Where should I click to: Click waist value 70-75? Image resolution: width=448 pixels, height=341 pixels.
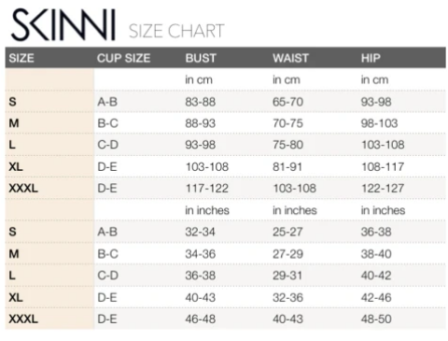click(287, 123)
